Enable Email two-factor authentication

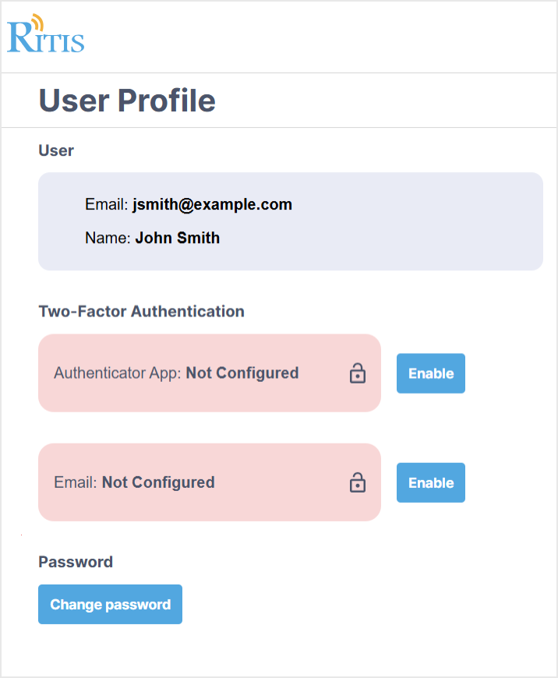pyautogui.click(x=430, y=482)
